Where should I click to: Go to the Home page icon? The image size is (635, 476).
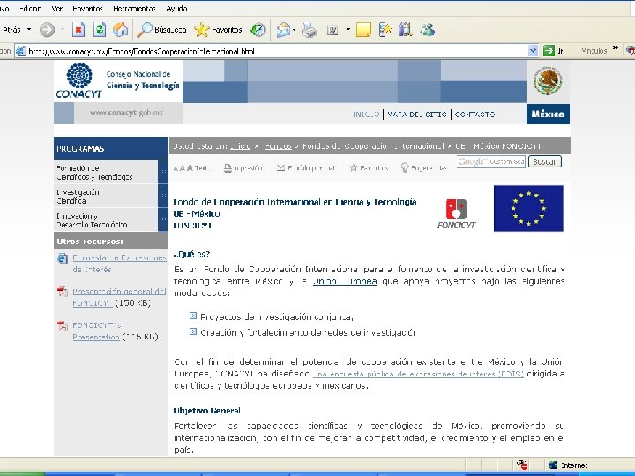tap(120, 30)
